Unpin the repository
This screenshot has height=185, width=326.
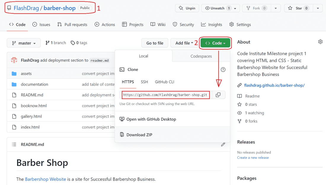187,8
